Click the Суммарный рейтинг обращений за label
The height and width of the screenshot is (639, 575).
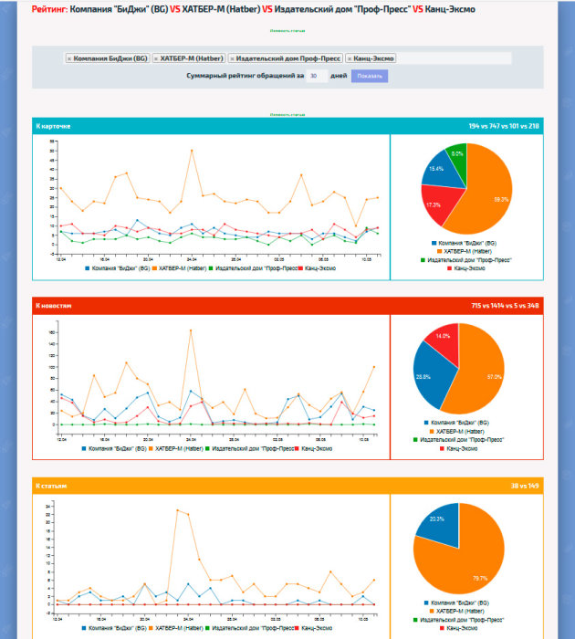(245, 76)
